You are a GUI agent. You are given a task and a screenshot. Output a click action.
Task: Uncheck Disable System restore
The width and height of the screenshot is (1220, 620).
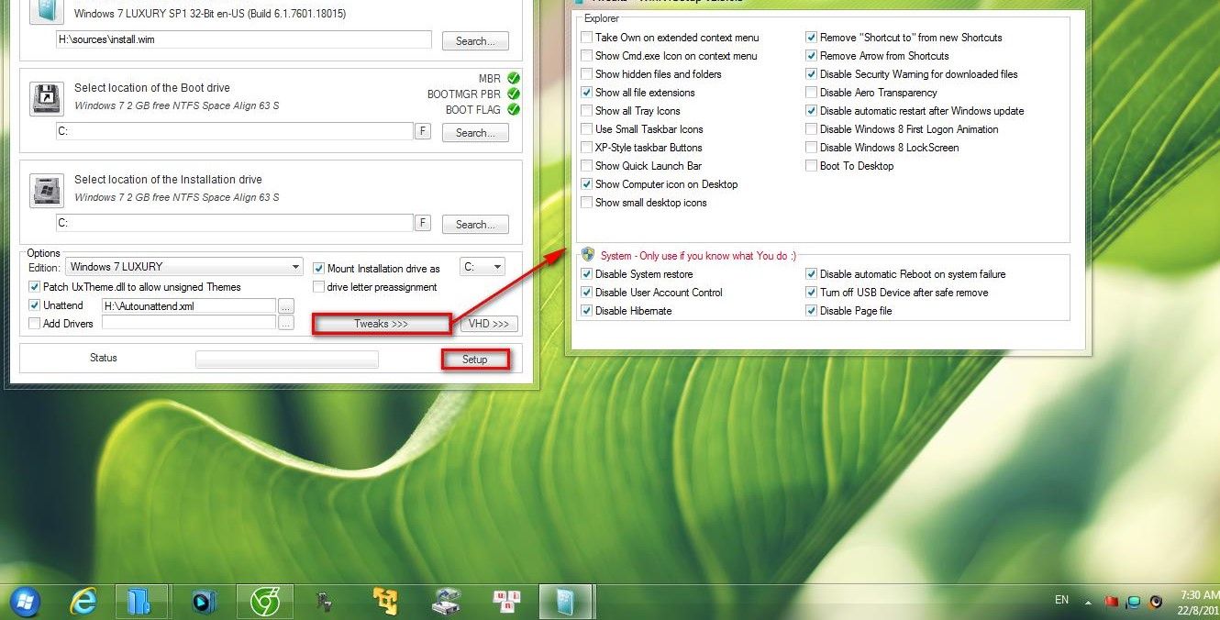tap(586, 273)
